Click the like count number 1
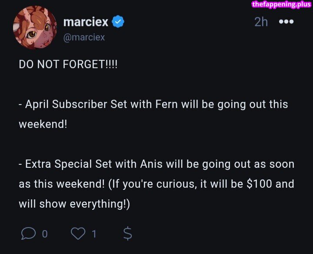313x254 pixels. pyautogui.click(x=94, y=234)
